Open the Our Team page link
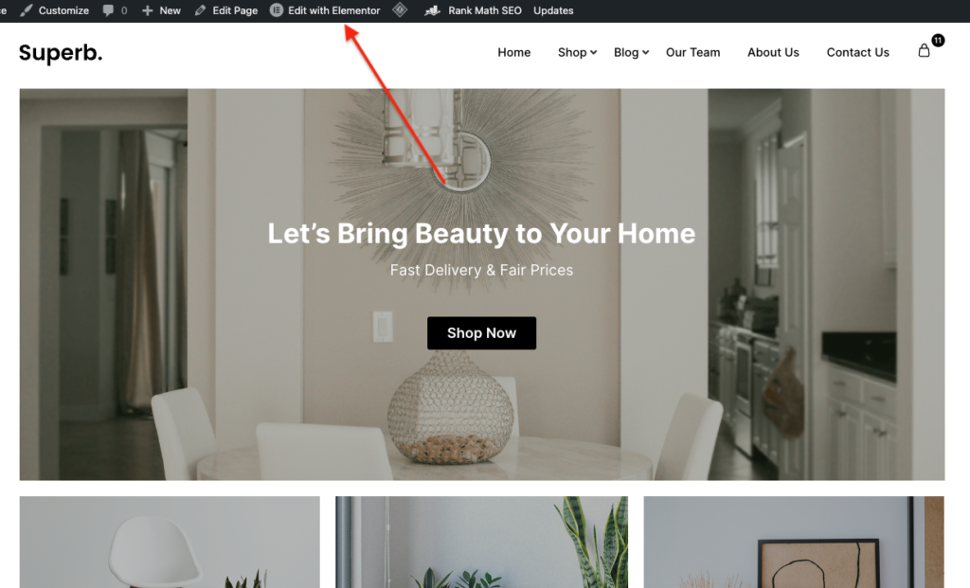Screen dimensions: 970x588 [692, 53]
